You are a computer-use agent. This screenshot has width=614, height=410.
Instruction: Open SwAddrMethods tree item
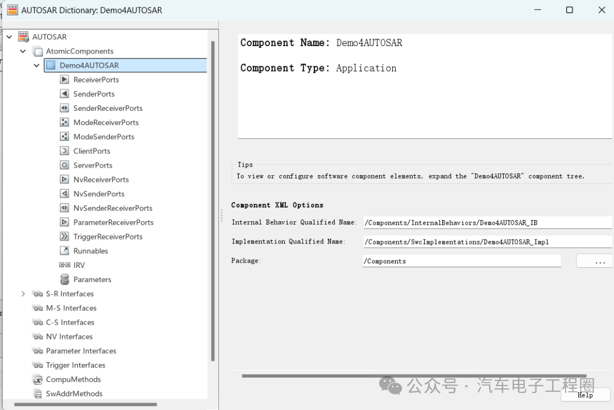click(74, 394)
